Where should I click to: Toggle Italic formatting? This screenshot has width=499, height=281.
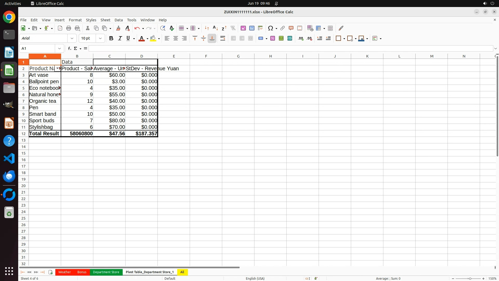click(120, 39)
